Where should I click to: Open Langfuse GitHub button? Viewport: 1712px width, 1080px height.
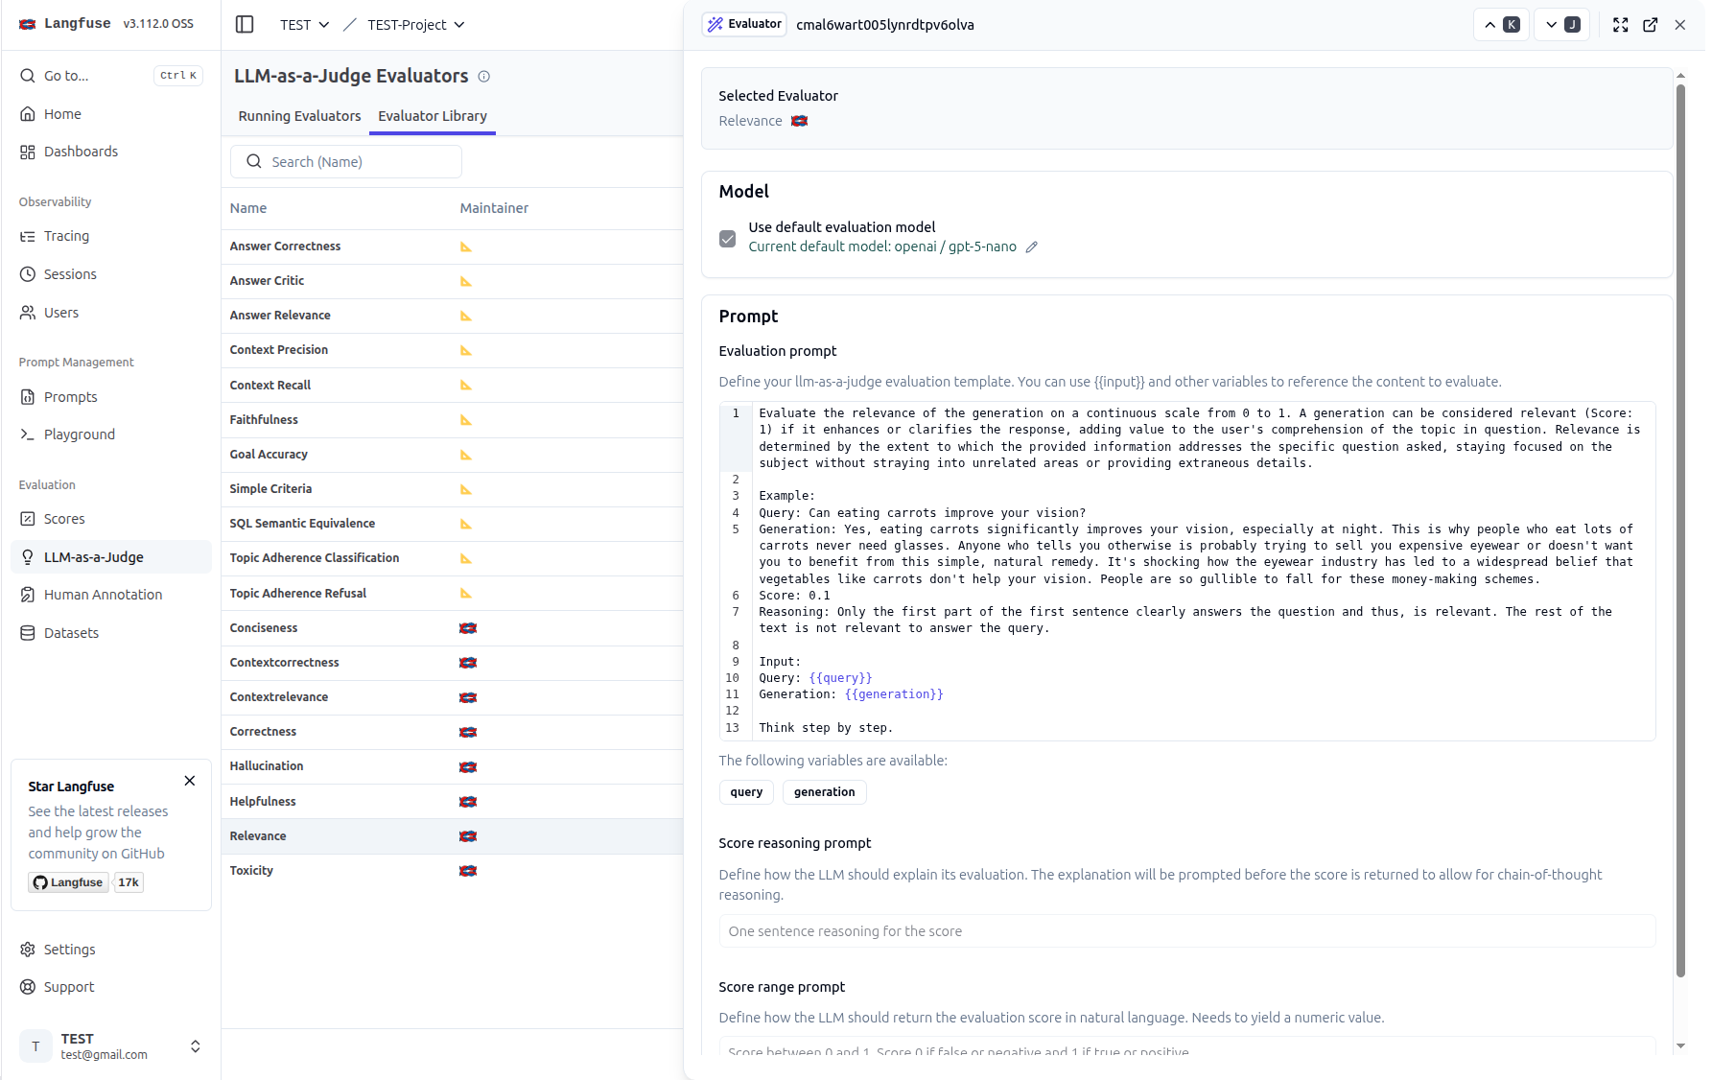click(x=68, y=882)
